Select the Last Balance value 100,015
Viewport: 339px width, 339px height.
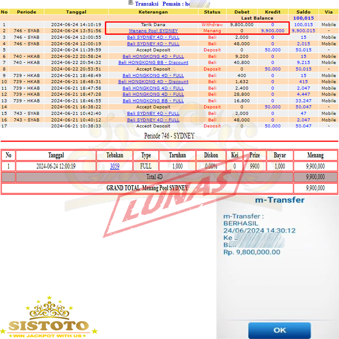click(303, 18)
